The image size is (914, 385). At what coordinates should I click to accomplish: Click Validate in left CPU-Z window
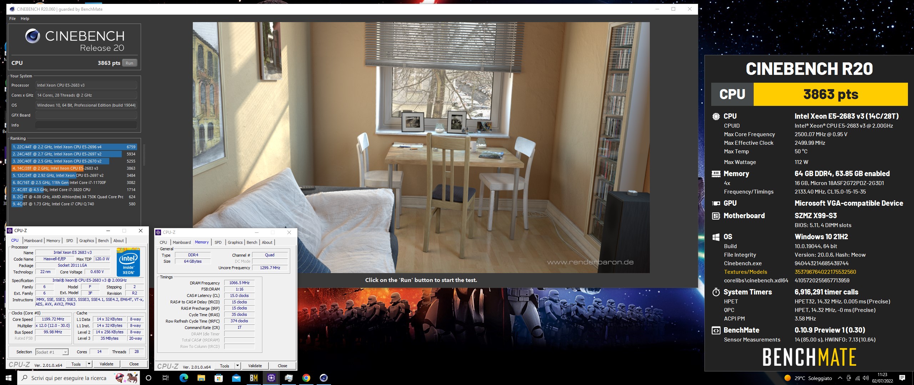click(x=106, y=364)
